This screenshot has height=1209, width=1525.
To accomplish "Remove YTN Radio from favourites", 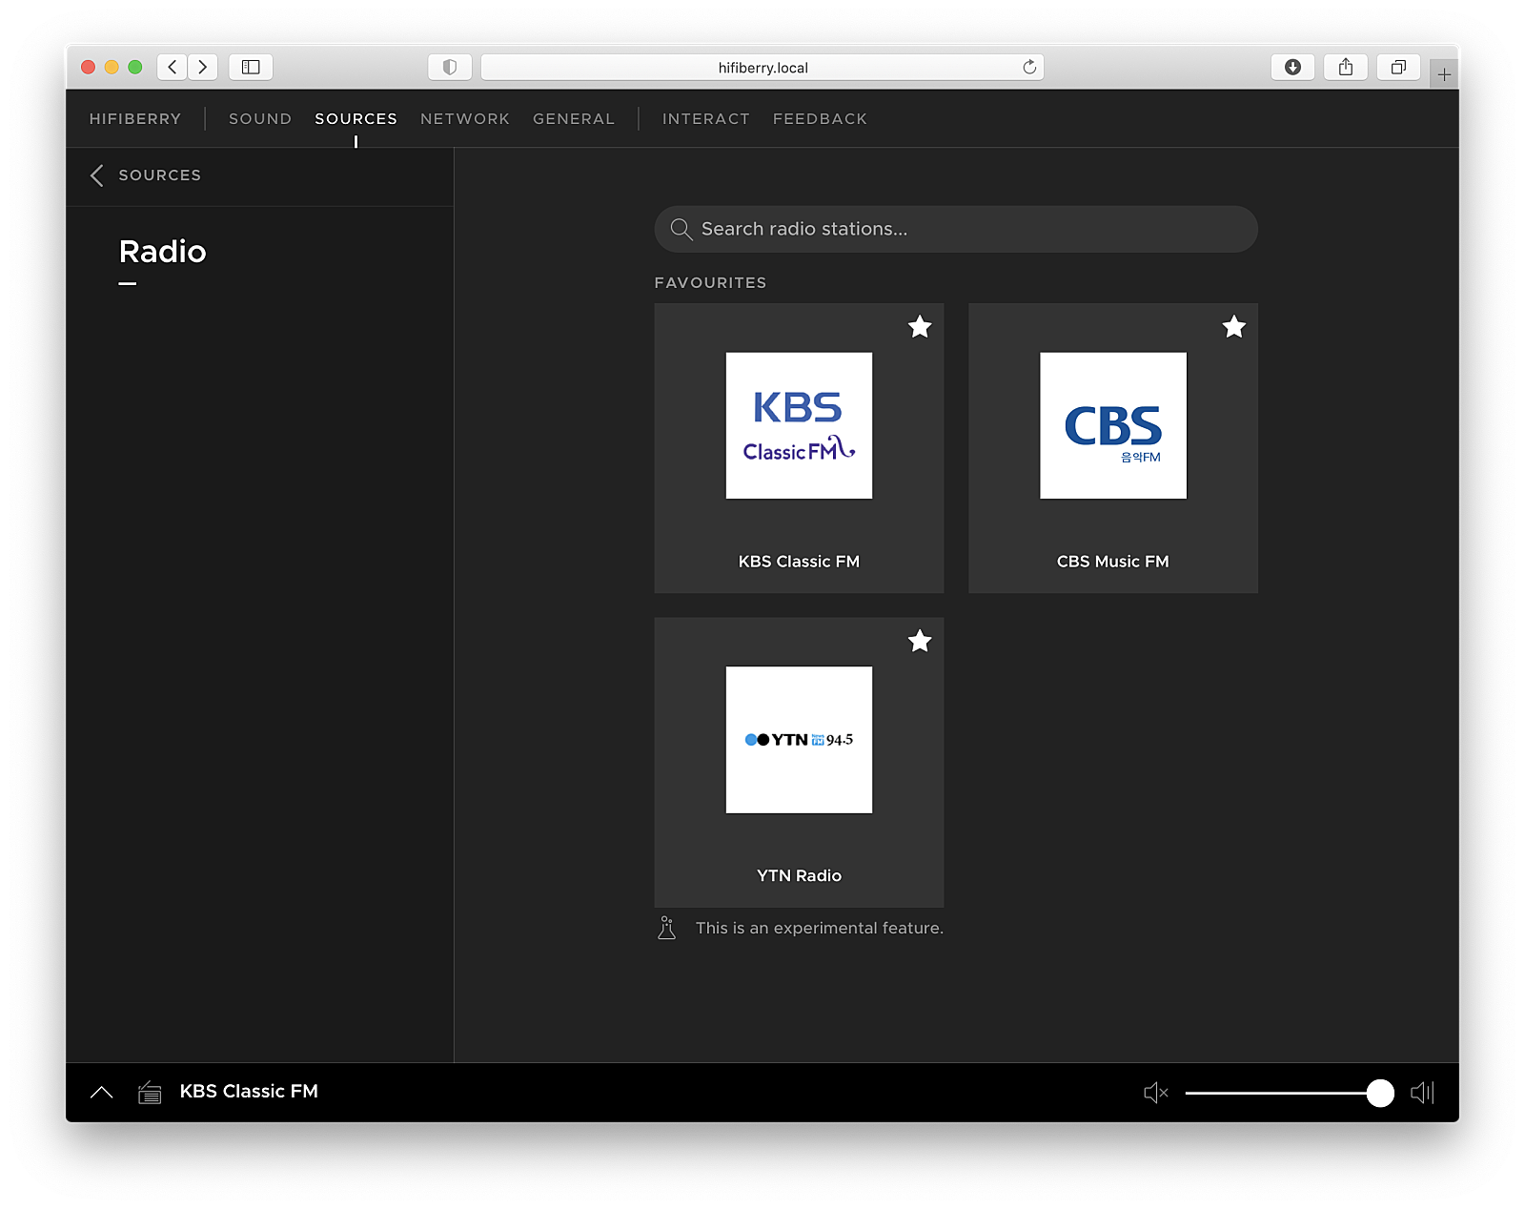I will click(x=919, y=641).
